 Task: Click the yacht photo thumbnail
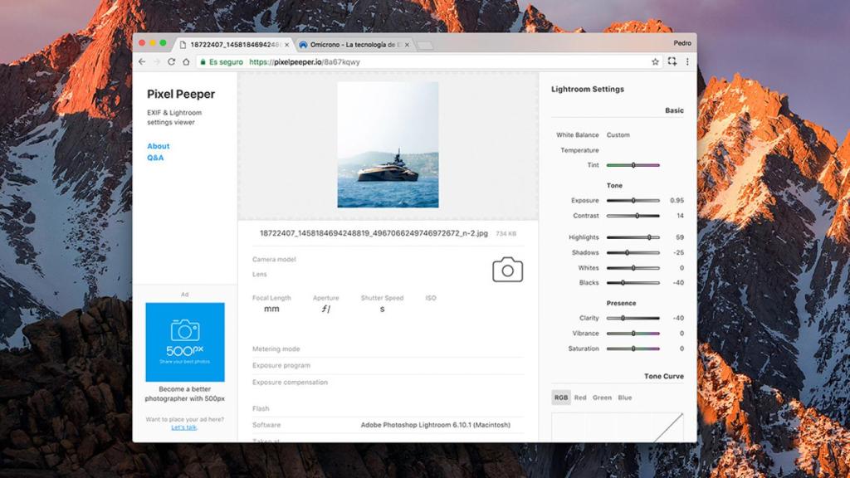coord(388,144)
